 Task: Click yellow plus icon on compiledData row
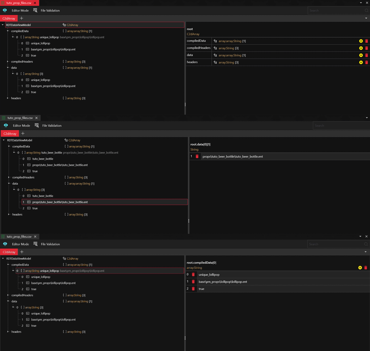pyautogui.click(x=361, y=41)
